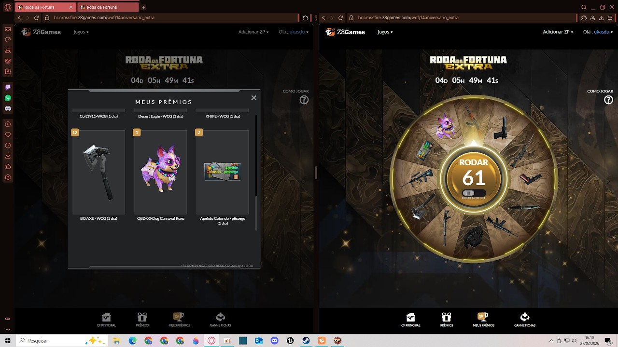
Task: Open Steam from the taskbar
Action: [x=306, y=341]
